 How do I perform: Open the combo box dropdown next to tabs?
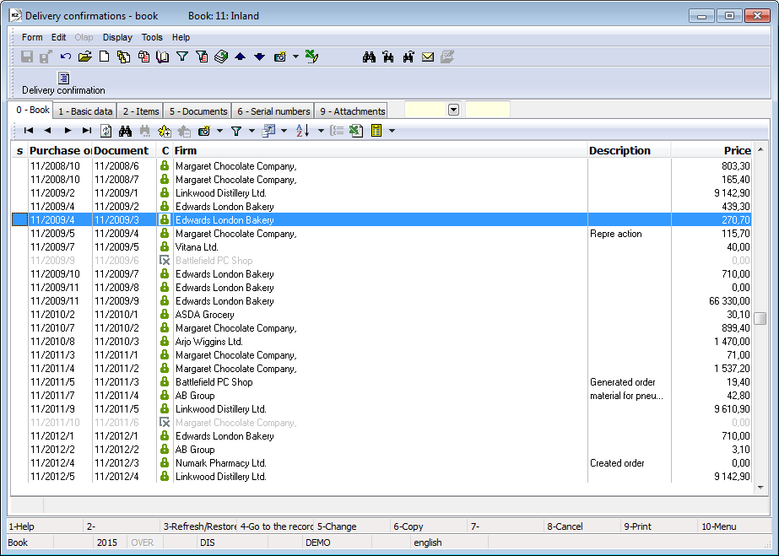click(453, 110)
